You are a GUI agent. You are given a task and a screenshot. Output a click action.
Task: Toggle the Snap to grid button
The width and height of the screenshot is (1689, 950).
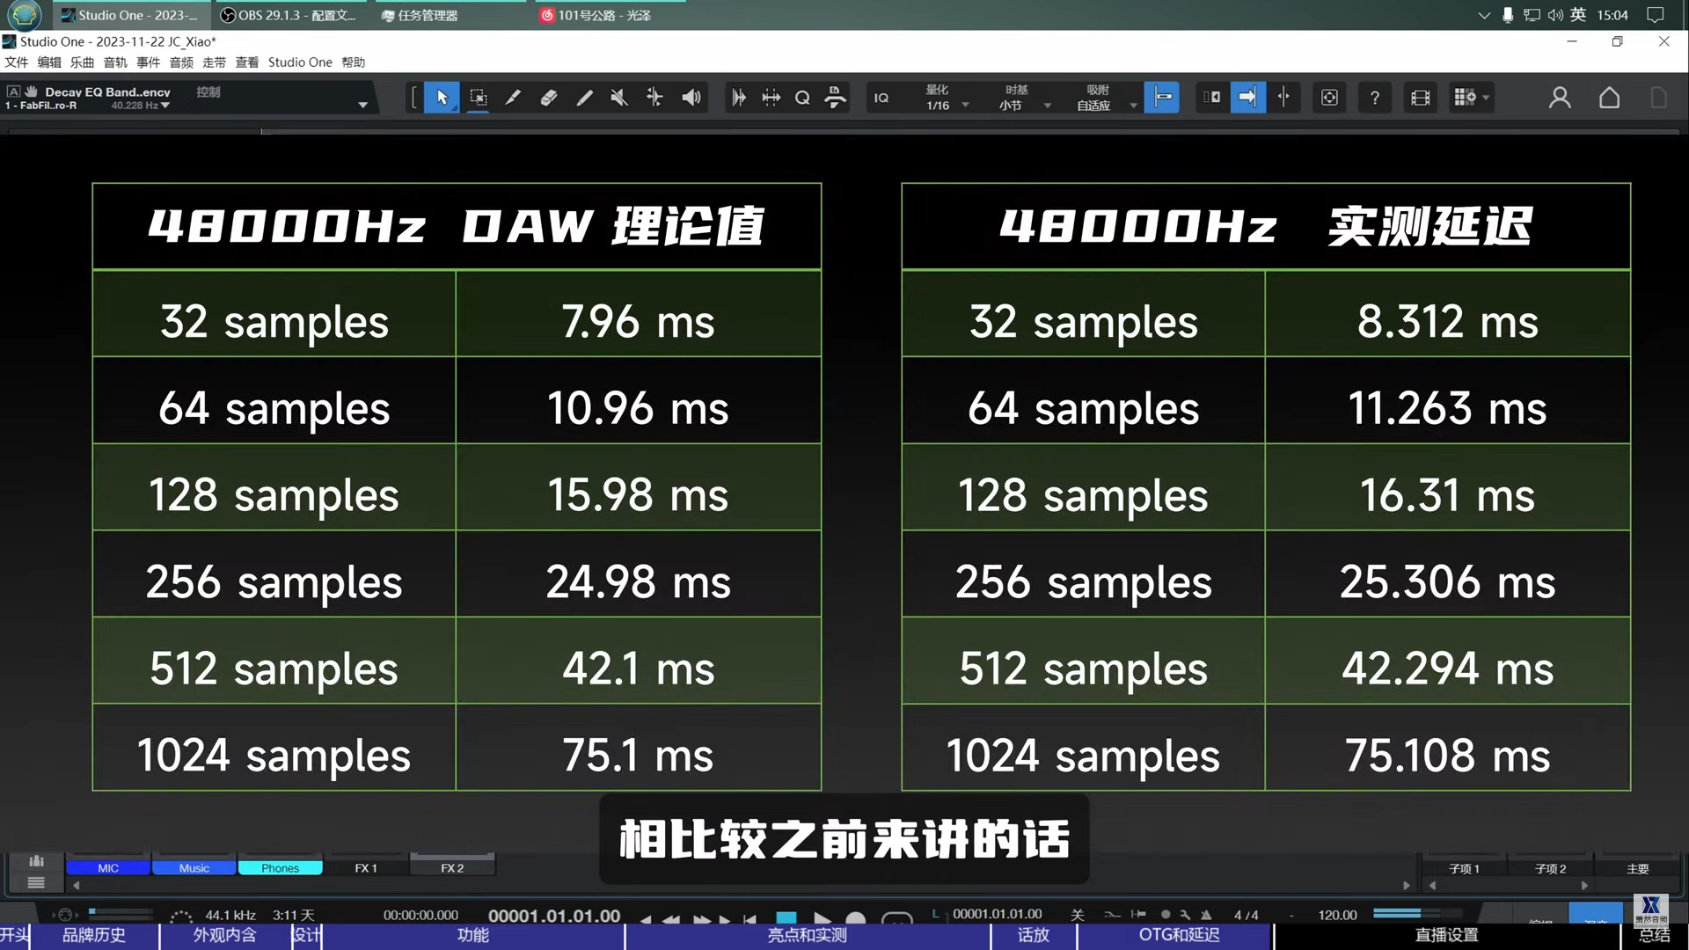click(x=1161, y=98)
